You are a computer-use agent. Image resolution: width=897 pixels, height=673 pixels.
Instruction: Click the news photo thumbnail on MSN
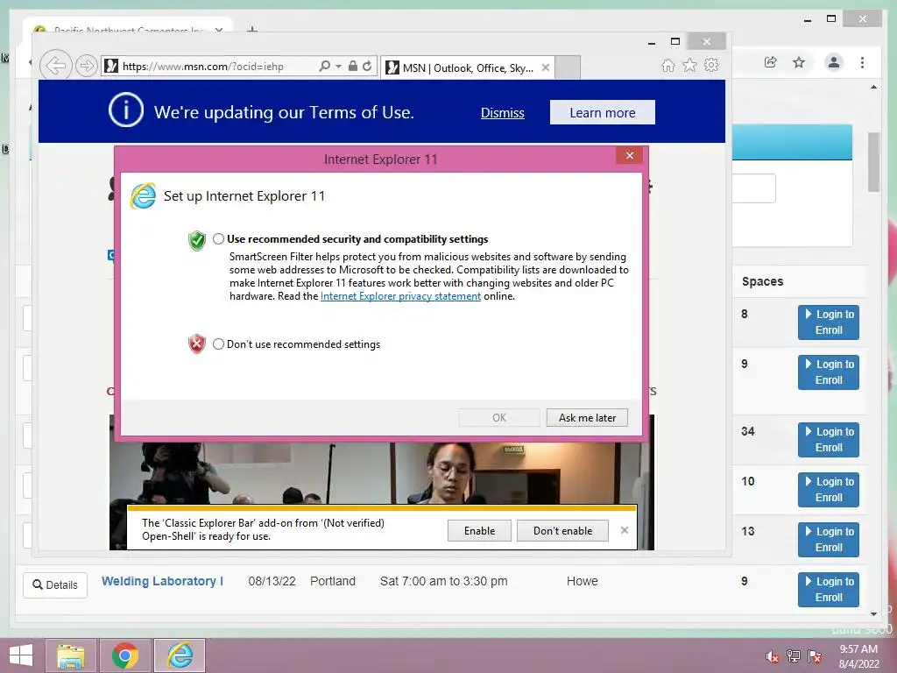point(382,472)
